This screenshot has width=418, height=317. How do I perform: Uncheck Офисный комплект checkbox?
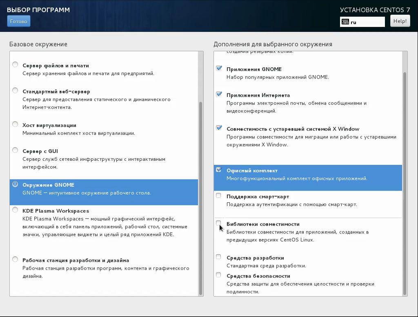click(219, 170)
